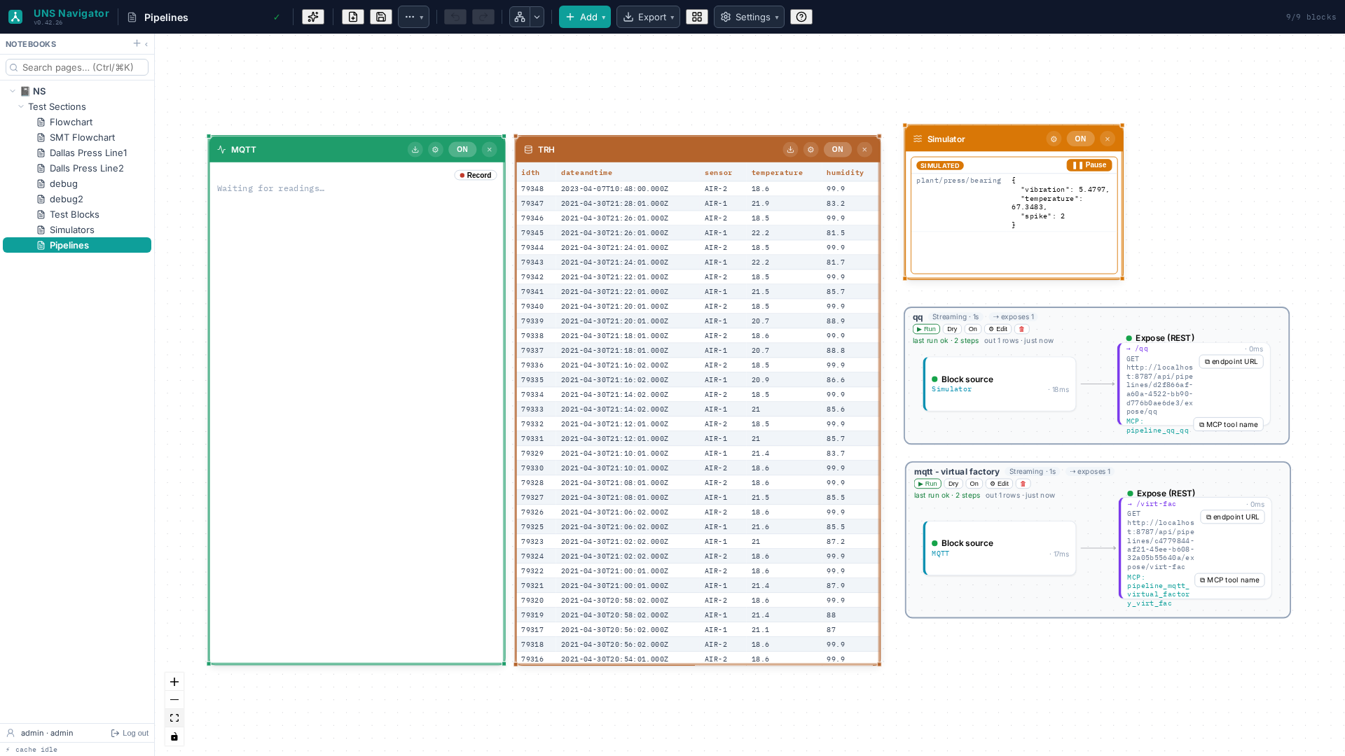Close the MQTT block

pyautogui.click(x=490, y=149)
